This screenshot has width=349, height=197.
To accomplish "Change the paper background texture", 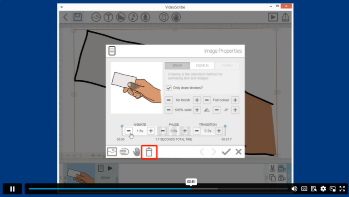I will pyautogui.click(x=164, y=17).
